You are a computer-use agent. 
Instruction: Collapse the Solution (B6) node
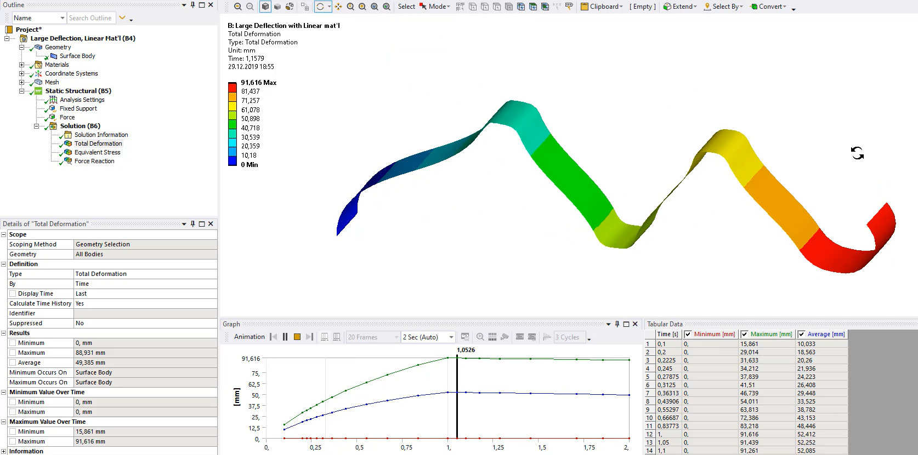(x=36, y=126)
